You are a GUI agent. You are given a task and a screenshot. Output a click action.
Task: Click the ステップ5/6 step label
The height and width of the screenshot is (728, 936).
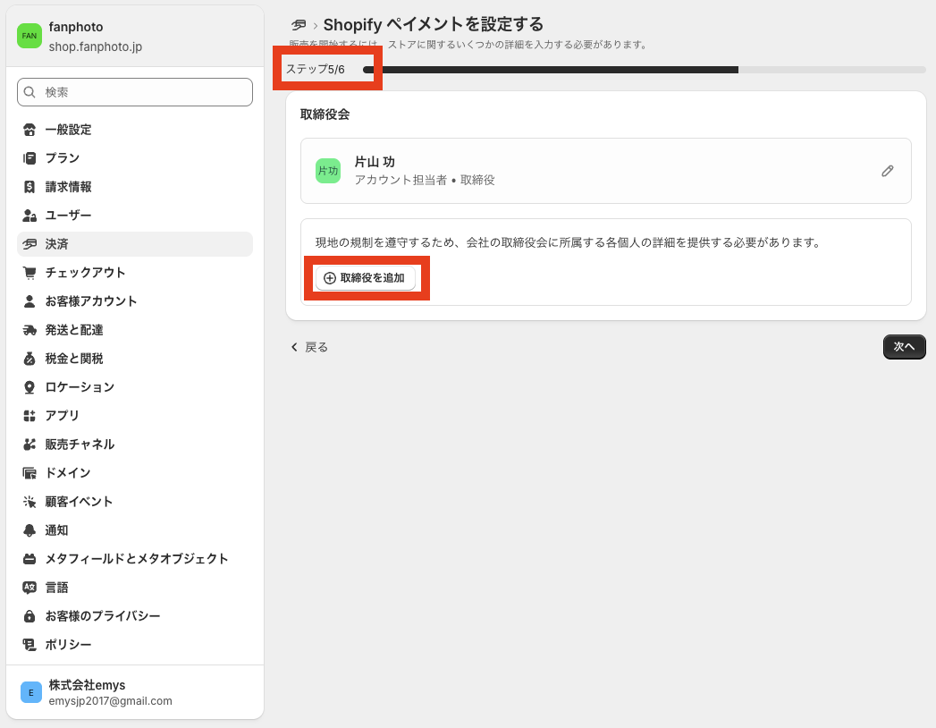pyautogui.click(x=316, y=69)
